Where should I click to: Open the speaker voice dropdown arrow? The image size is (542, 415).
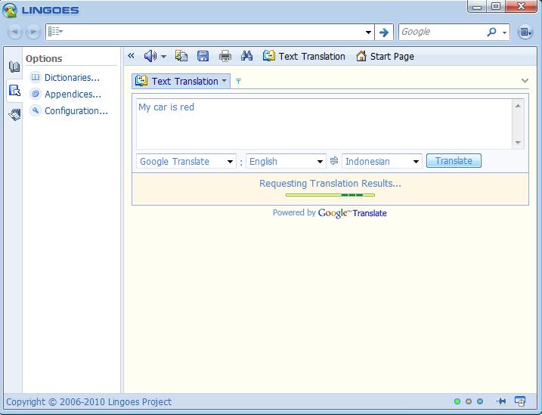pos(163,57)
